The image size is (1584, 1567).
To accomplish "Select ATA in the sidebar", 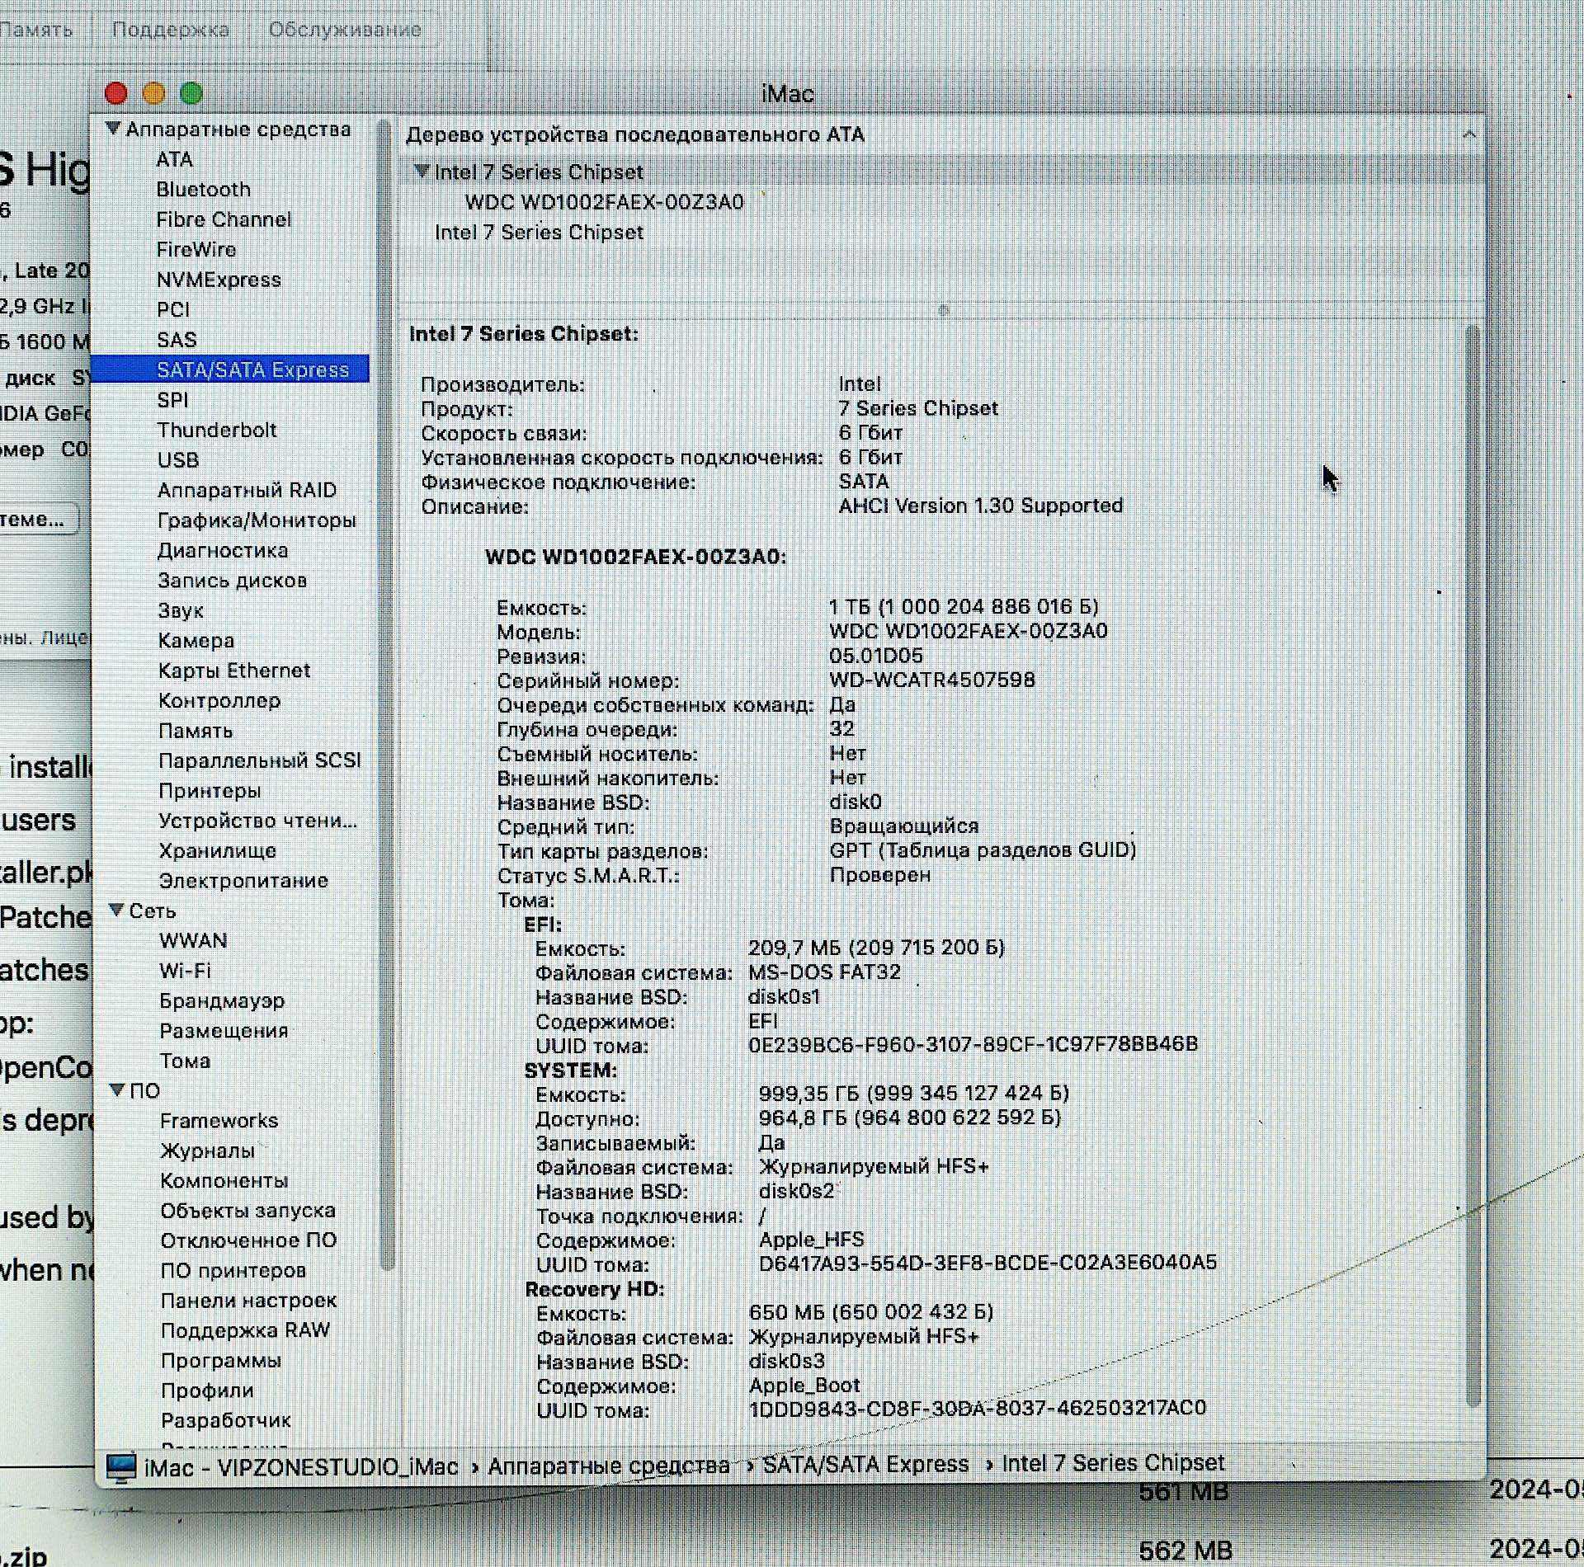I will (174, 159).
